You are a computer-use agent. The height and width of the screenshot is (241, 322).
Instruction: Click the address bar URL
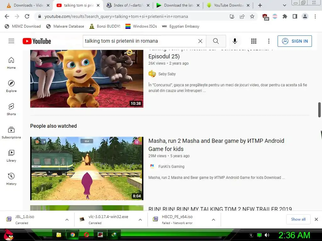[x=116, y=16]
